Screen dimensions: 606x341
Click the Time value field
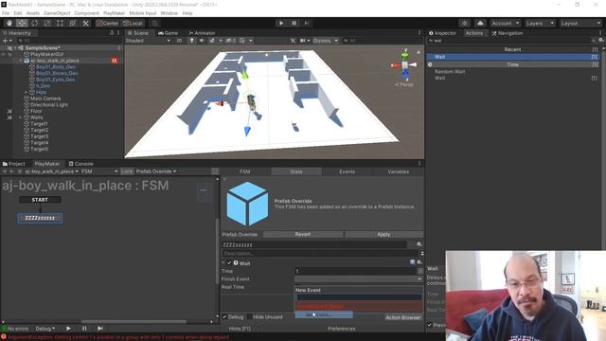[x=356, y=271]
